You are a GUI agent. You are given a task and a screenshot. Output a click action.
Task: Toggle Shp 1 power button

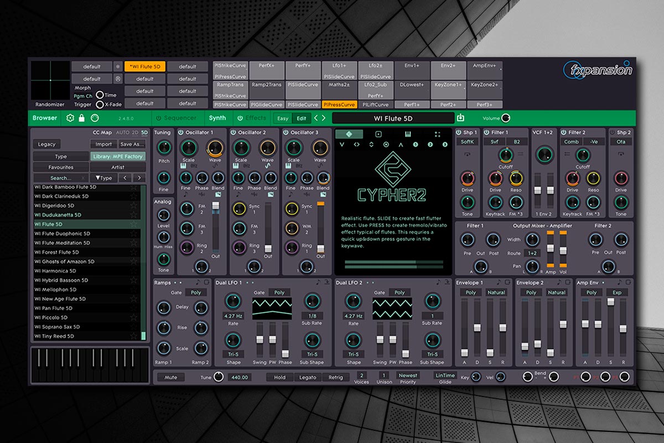(x=459, y=132)
